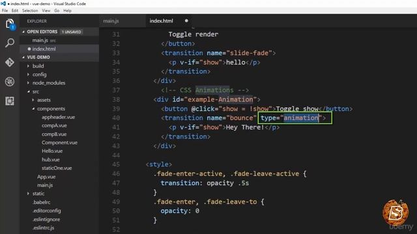Click the 1 UNSAVED badge
This screenshot has width=417, height=234.
pos(71,32)
